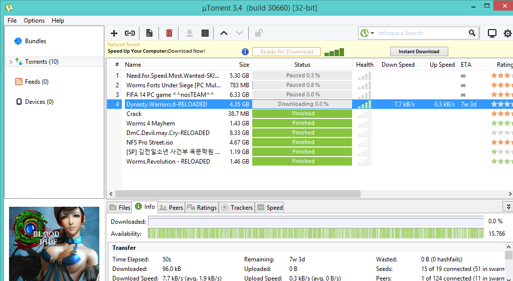Collapse the detail pane with the double chevron
Viewport: 513px width, 281px height.
508,207
